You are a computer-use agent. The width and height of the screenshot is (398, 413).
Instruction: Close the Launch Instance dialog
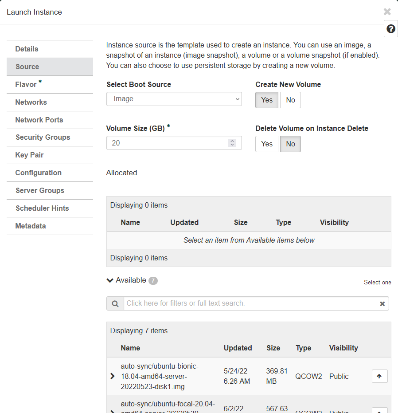coord(387,12)
